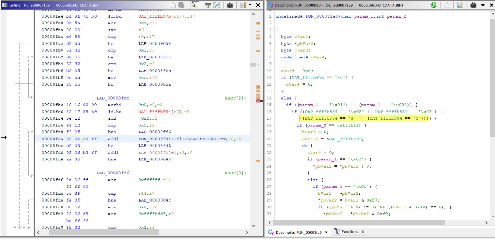
Task: Click DAT_ffffb97b in decompiler line 11
Action: click(x=308, y=78)
